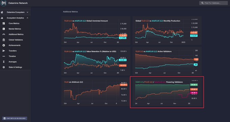Click the search magnifier icon
Viewport: 230px width, 122px height.
(x=202, y=3)
